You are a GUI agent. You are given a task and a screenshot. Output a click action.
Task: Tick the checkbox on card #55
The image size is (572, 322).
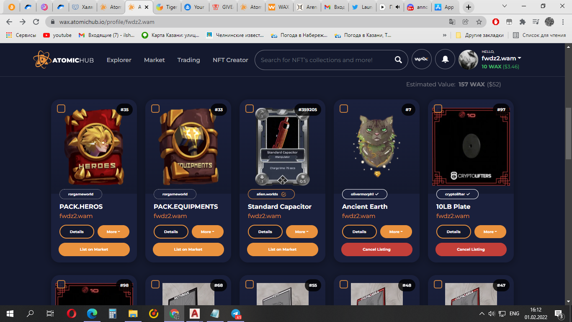(x=250, y=284)
